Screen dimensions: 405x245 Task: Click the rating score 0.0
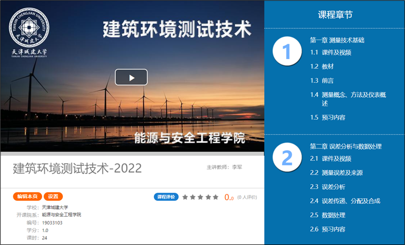(x=229, y=197)
